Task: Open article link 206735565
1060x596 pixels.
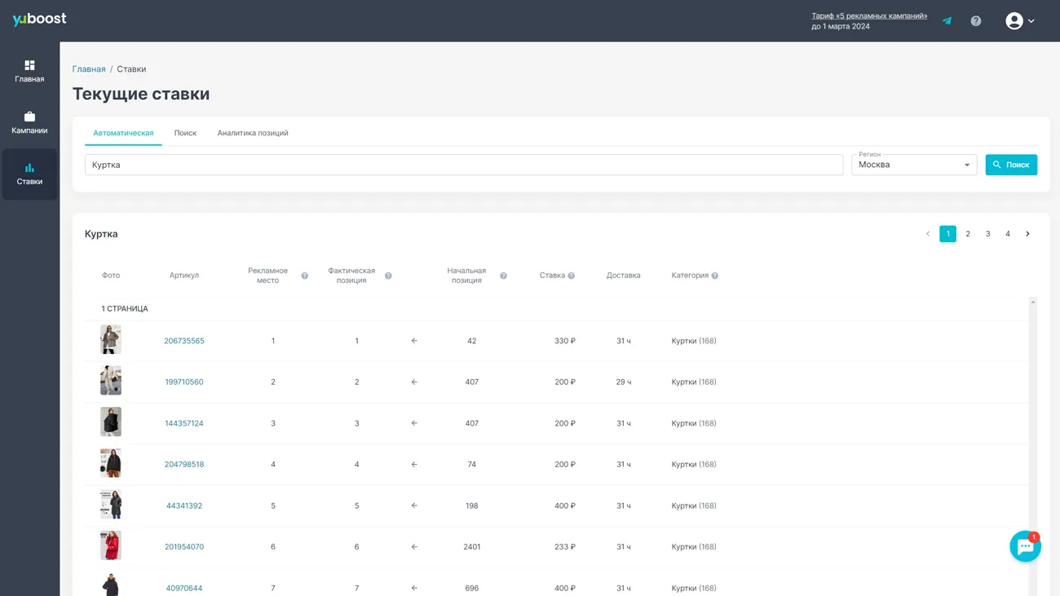Action: tap(184, 341)
